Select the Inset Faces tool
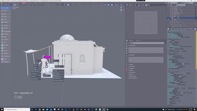197x111 pixels. [6, 34]
